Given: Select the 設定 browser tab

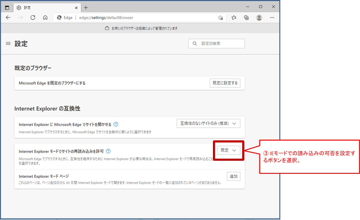Looking at the screenshot, I should tap(47, 8).
